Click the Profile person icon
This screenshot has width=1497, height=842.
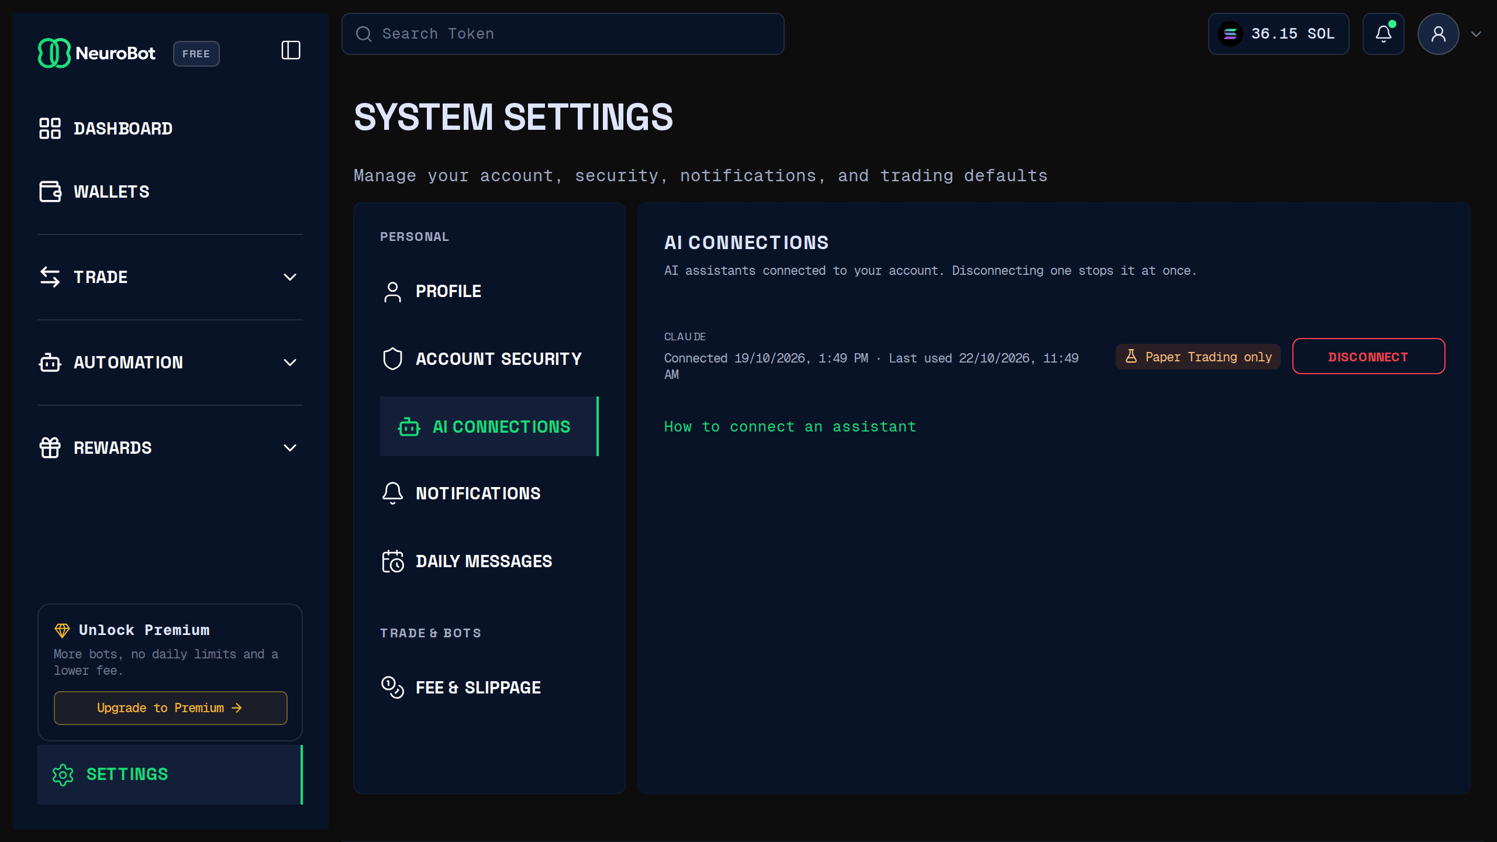392,291
